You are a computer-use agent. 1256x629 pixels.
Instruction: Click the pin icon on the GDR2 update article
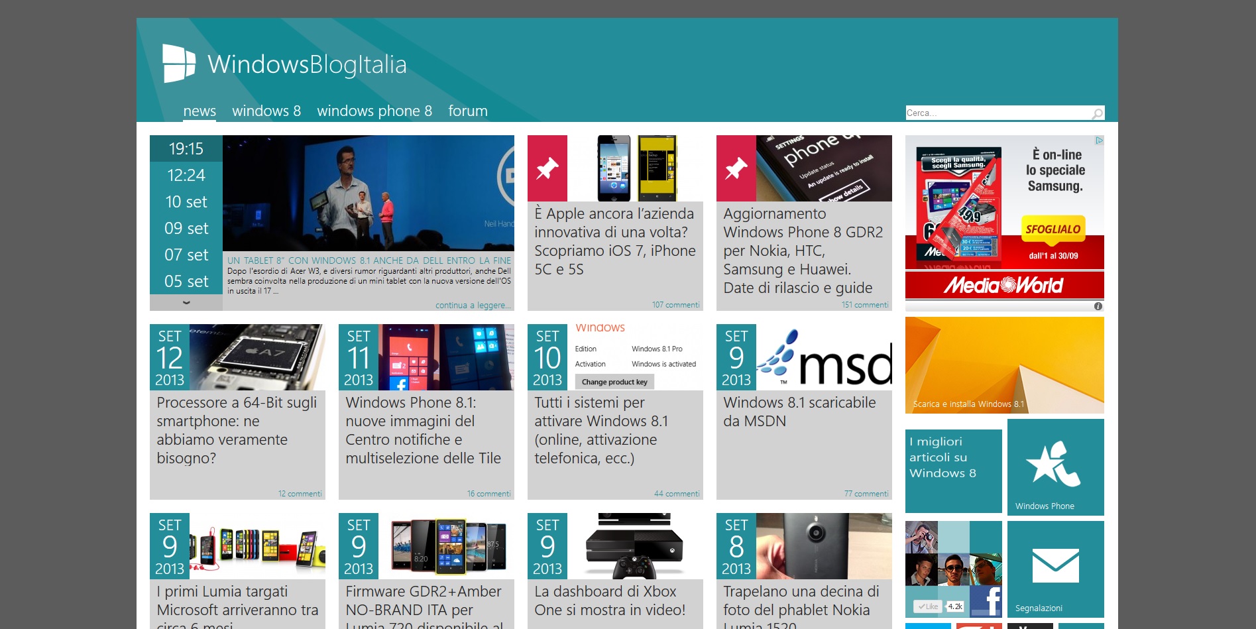pyautogui.click(x=736, y=168)
